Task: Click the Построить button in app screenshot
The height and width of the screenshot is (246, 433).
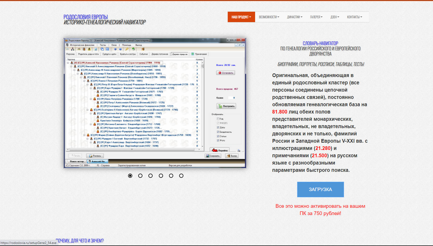Action: [x=226, y=106]
